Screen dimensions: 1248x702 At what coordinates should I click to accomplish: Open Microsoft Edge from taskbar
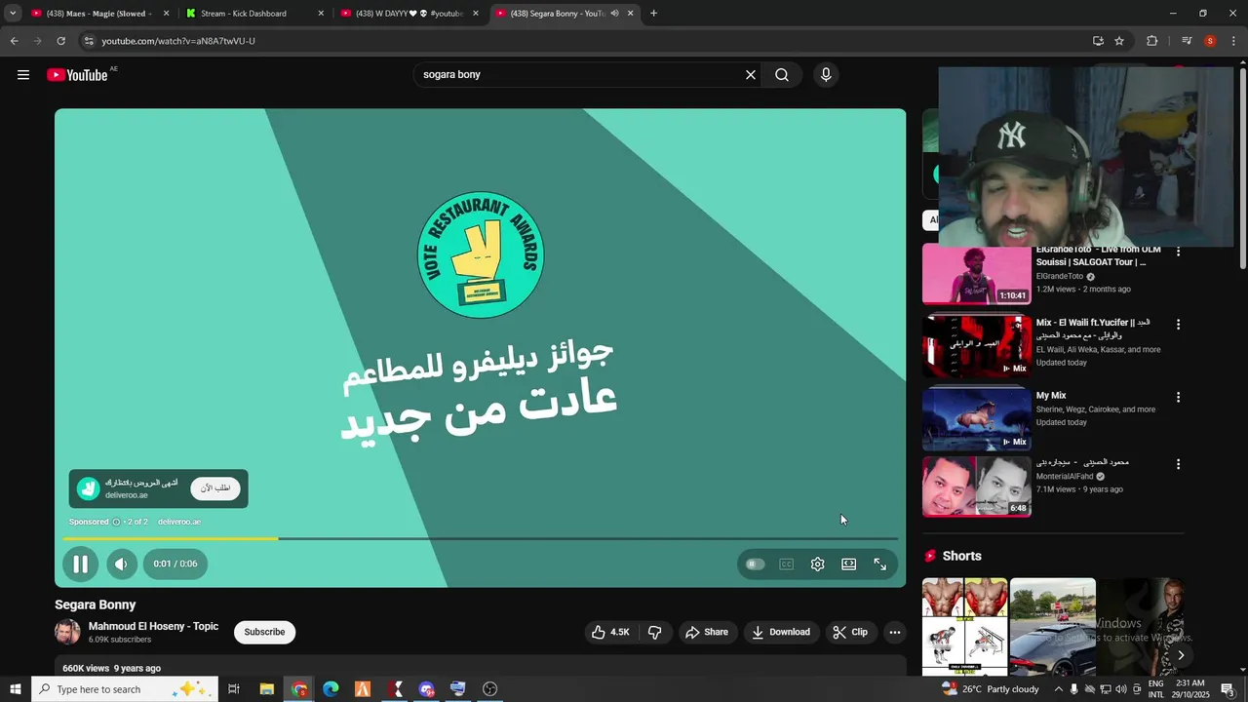click(x=331, y=689)
